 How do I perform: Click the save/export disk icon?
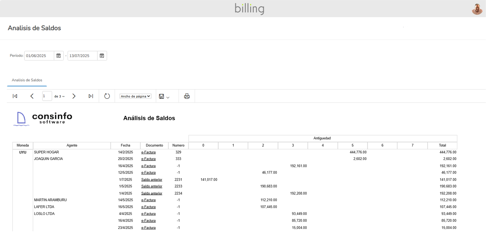(161, 96)
